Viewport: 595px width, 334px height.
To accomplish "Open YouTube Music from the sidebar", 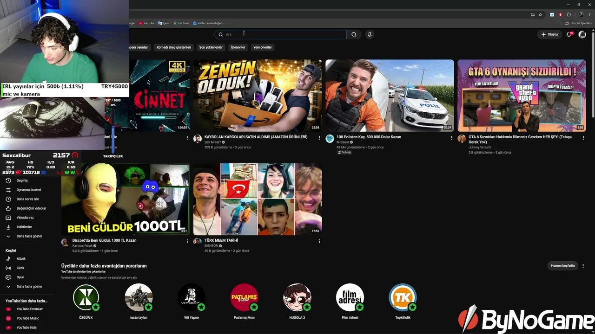I will [x=28, y=318].
